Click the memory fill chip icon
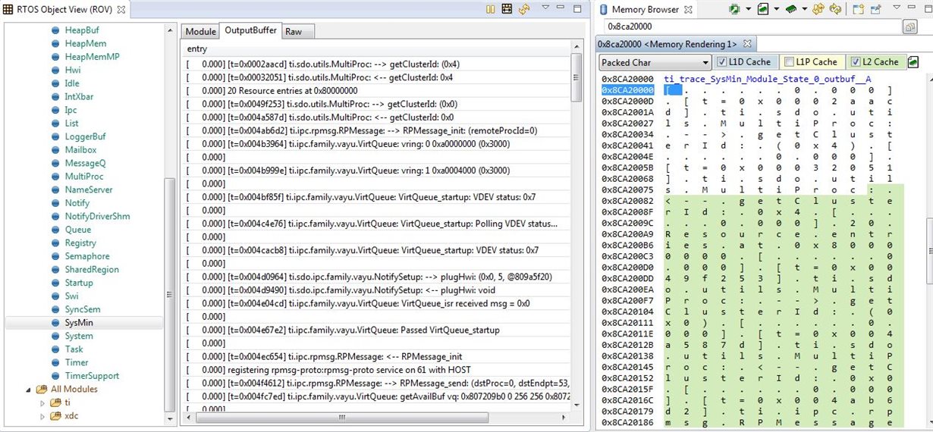 pos(790,9)
